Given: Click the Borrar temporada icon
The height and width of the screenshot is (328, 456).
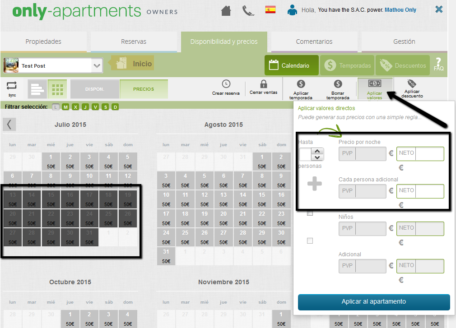Looking at the screenshot, I should (x=338, y=83).
